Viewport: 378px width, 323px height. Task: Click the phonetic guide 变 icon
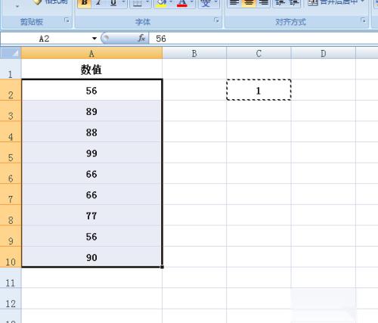[x=206, y=4]
